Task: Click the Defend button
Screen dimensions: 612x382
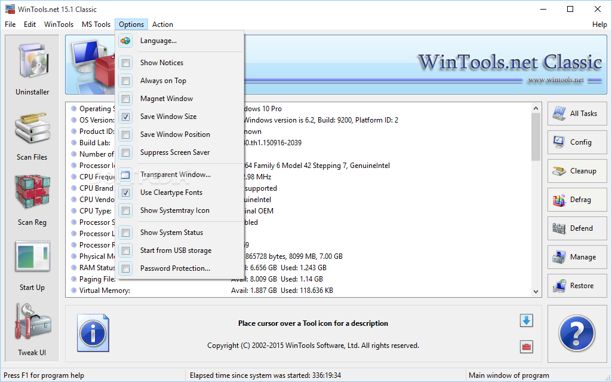Action: (577, 228)
